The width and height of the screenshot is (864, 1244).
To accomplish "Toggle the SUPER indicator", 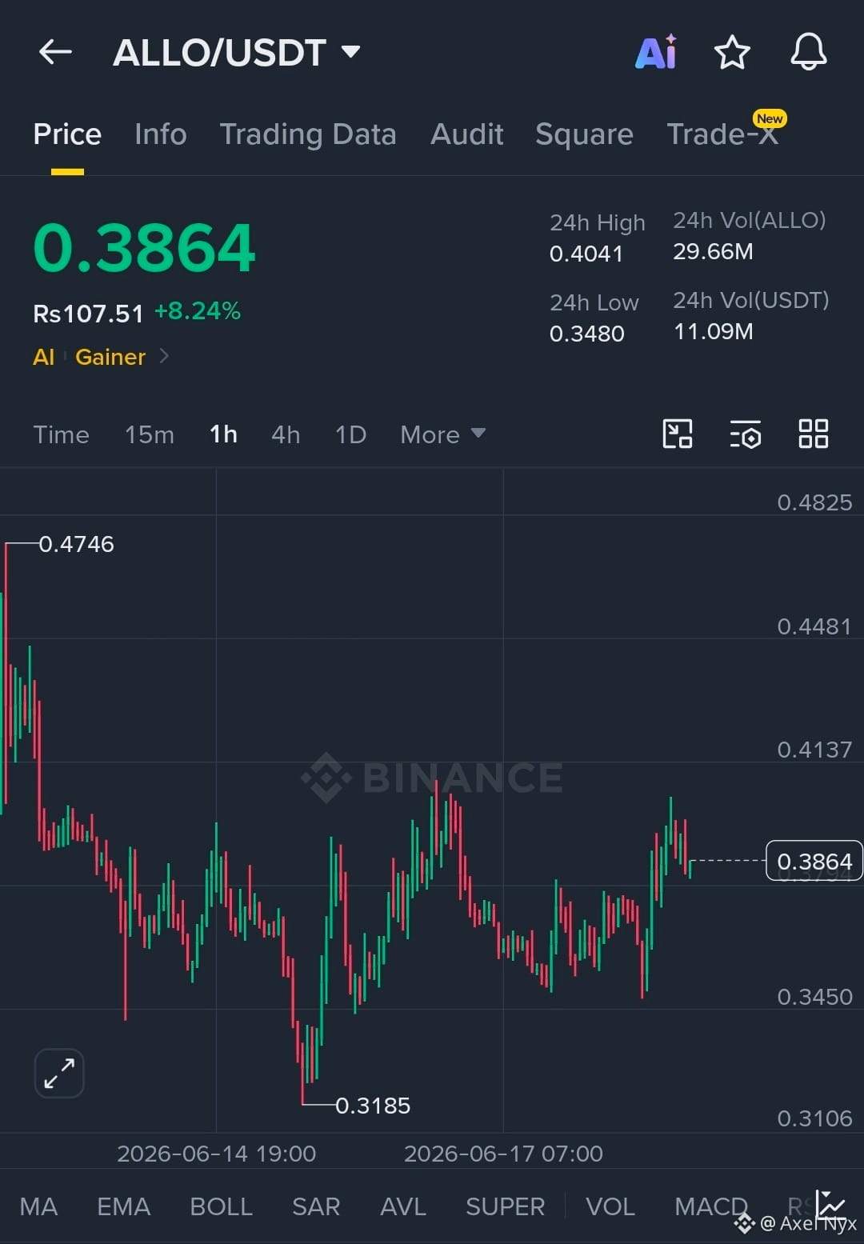I will coord(506,1206).
